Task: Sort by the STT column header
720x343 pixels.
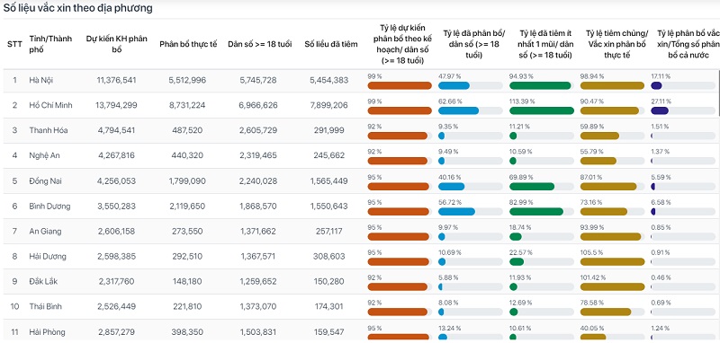Action: [14, 44]
